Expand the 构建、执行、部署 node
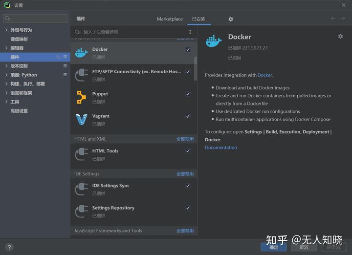The image size is (352, 255). [6, 84]
